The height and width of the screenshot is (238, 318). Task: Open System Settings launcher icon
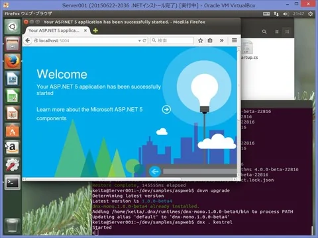point(12,165)
